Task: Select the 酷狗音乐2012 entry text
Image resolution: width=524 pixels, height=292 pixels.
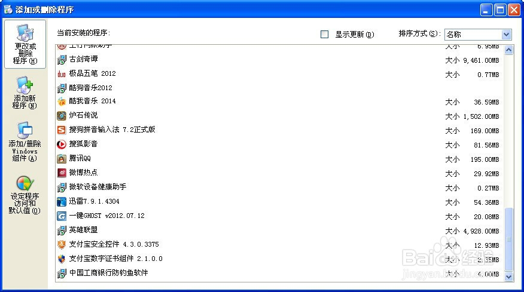Action: point(90,88)
